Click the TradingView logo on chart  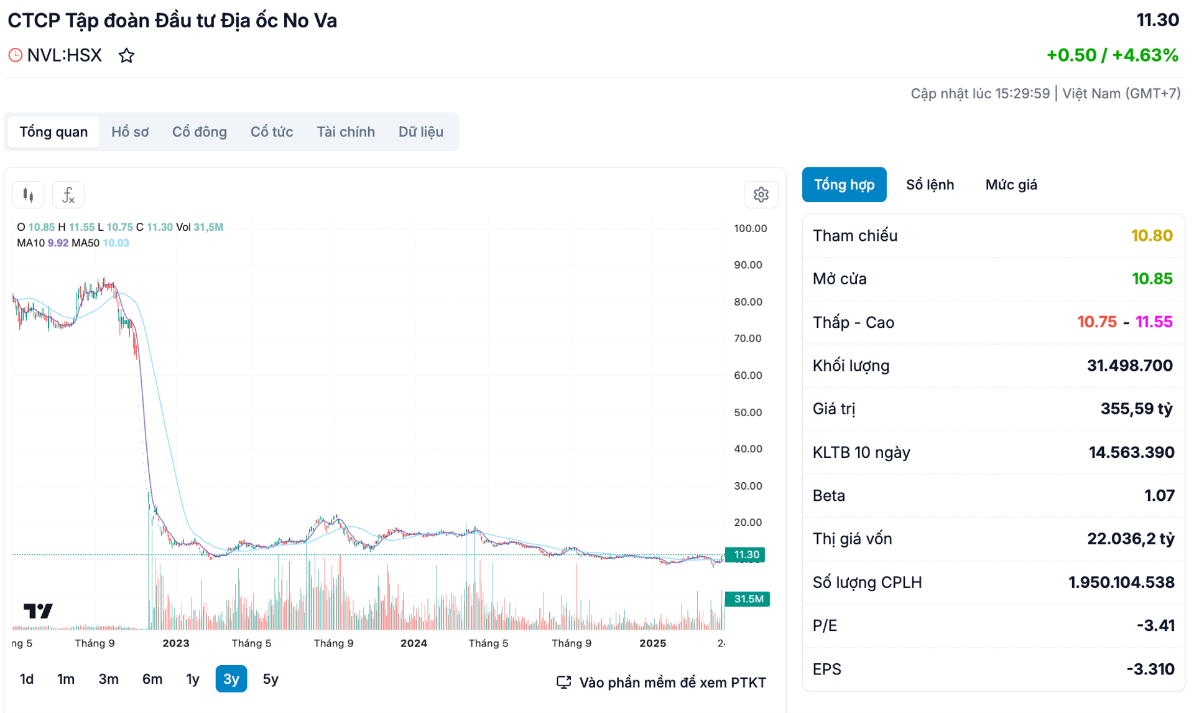[37, 611]
